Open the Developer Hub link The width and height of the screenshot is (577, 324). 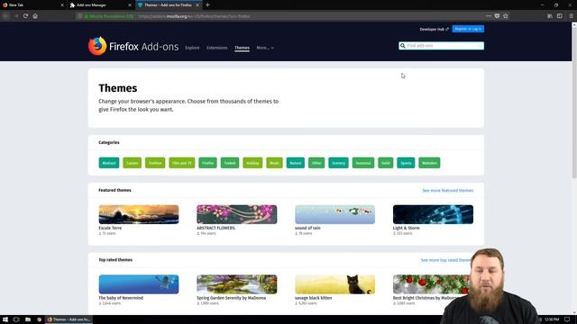click(x=434, y=29)
